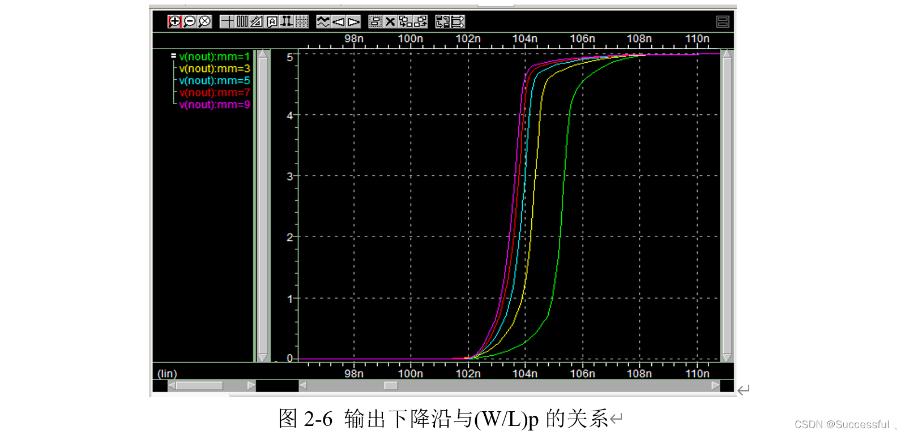Click the left-pointing triangle toolbar icon
The width and height of the screenshot is (905, 435).
coord(338,21)
